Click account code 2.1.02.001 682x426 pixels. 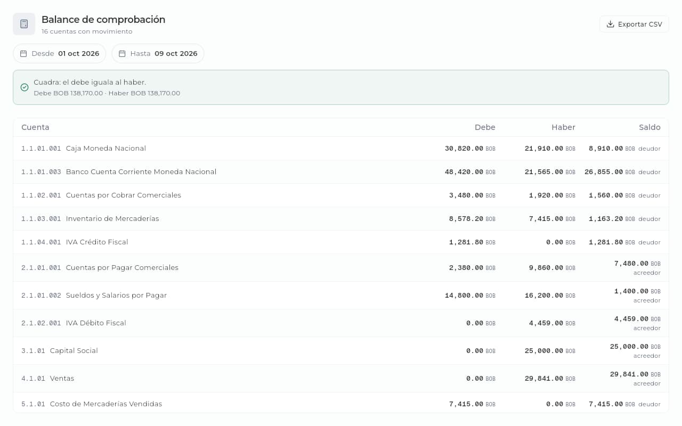click(x=41, y=323)
